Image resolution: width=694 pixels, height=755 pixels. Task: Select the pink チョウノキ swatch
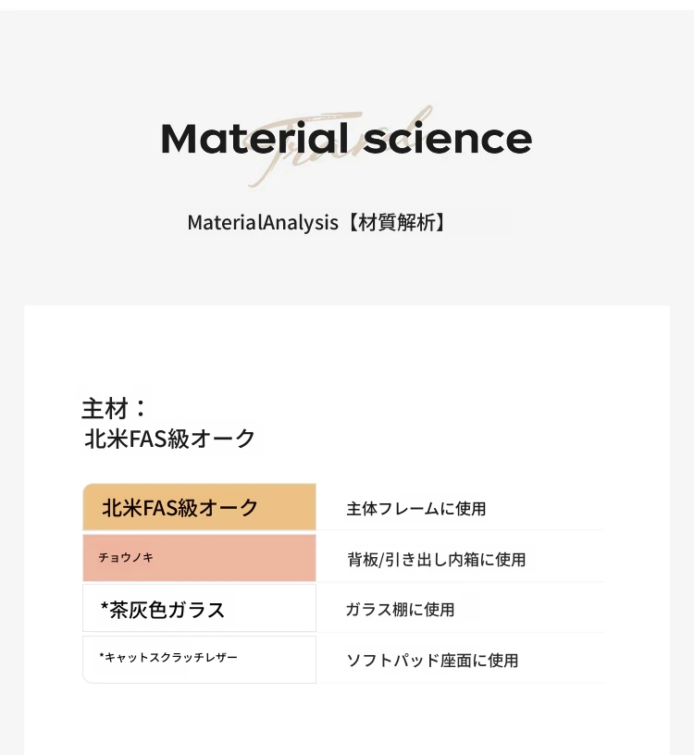tap(199, 558)
